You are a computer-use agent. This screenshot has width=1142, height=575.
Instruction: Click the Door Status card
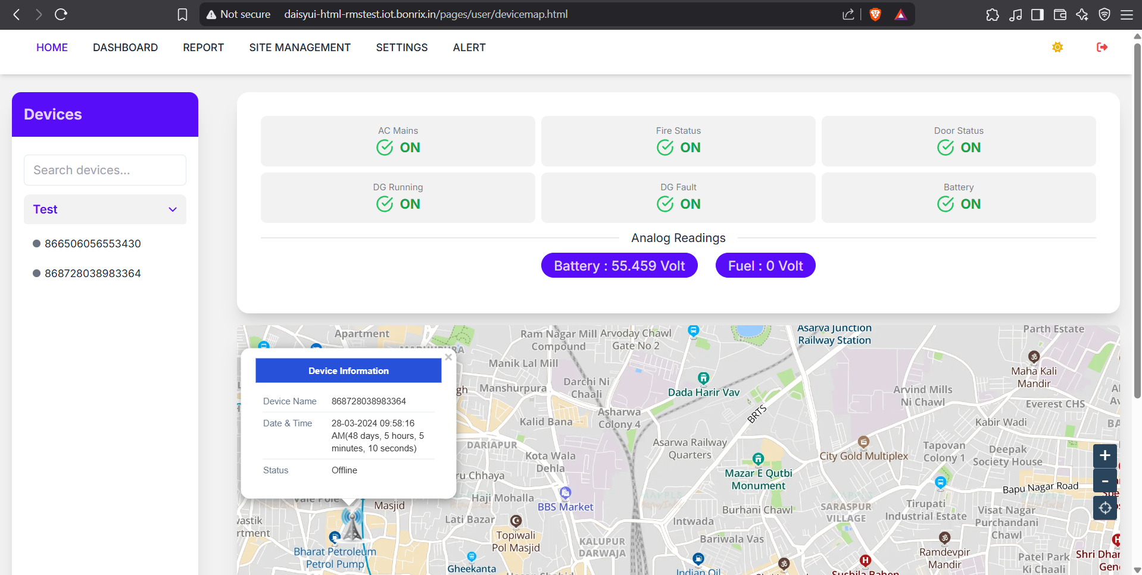pyautogui.click(x=959, y=141)
